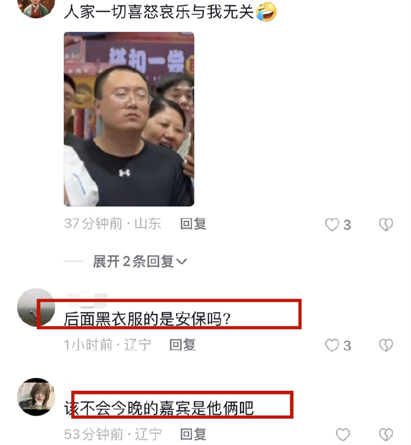Expand 展开2条回复 replies
Viewport: 411px width, 445px height.
point(140,261)
